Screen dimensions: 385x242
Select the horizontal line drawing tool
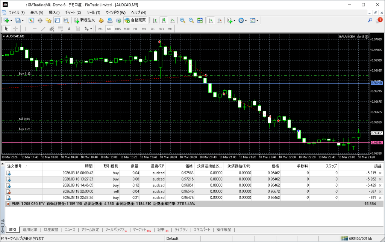click(35, 29)
